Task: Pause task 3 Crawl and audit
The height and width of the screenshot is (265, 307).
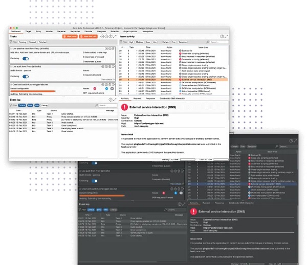Action: click(103, 85)
